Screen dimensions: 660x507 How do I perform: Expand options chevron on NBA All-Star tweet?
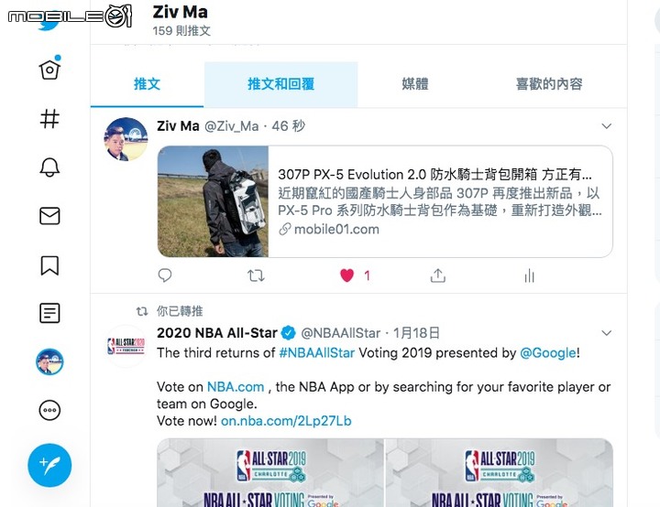coord(606,333)
